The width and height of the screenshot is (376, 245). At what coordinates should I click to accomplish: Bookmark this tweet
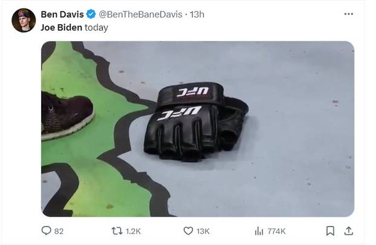[x=330, y=231]
